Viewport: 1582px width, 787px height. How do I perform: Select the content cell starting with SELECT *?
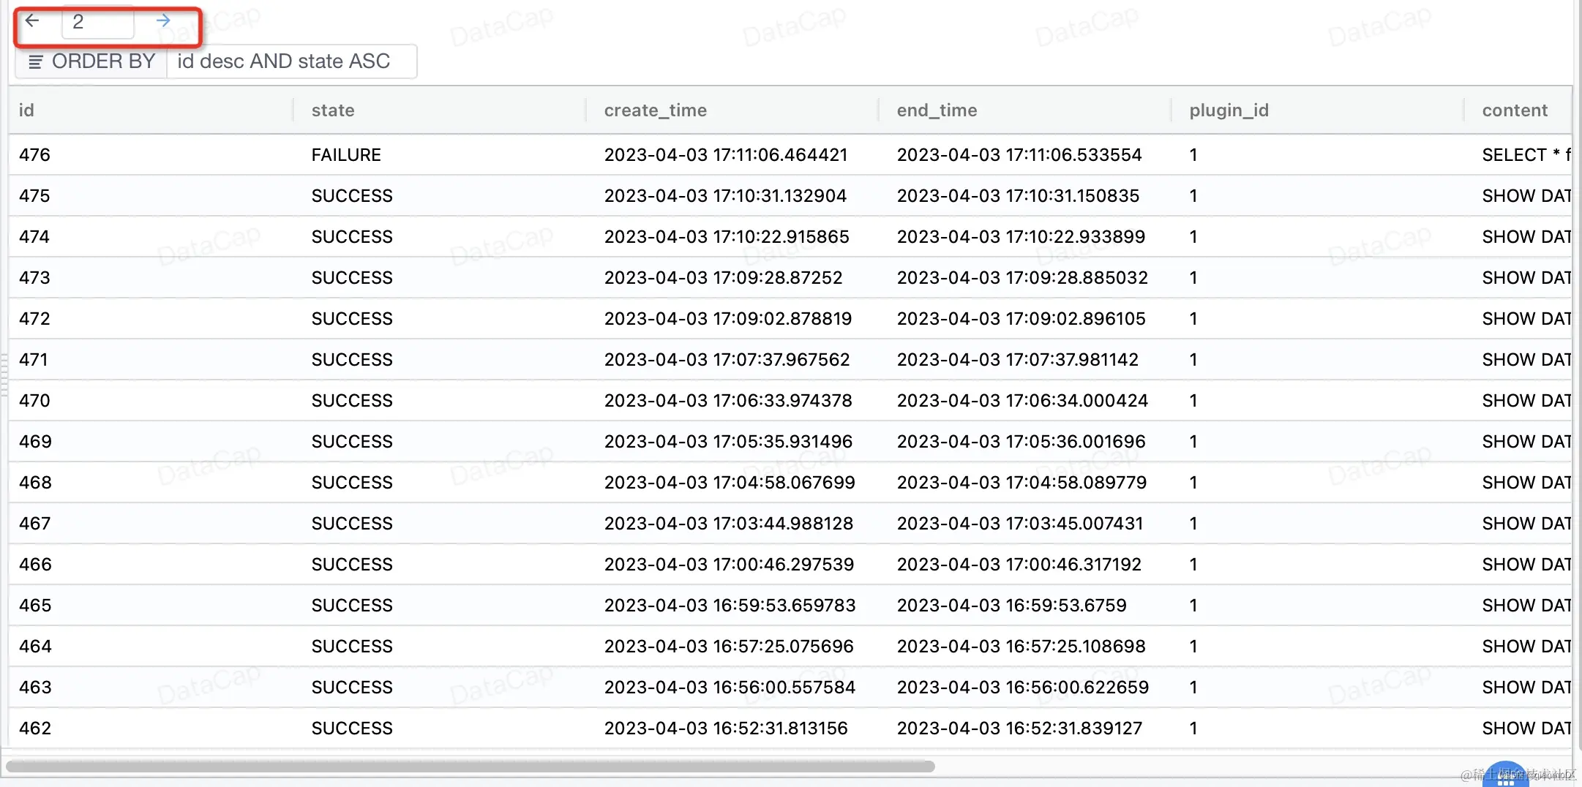click(1526, 155)
